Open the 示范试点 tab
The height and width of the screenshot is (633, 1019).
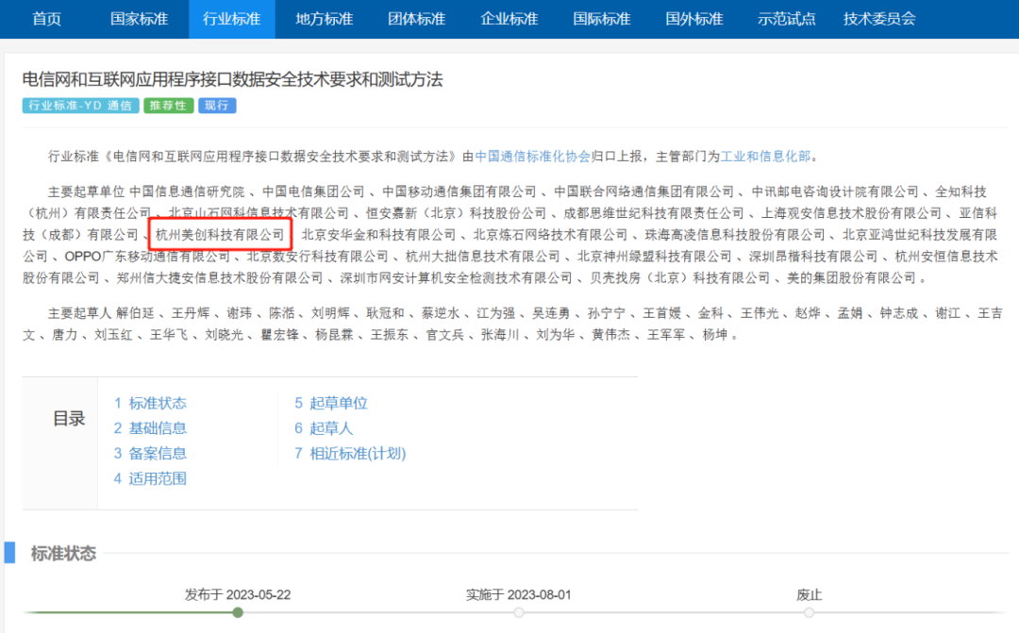coord(786,19)
